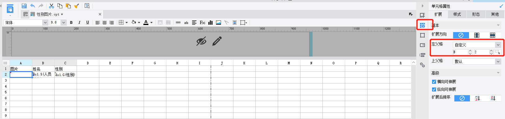Switch to the 样式 tab
The height and width of the screenshot is (119, 505).
click(457, 14)
